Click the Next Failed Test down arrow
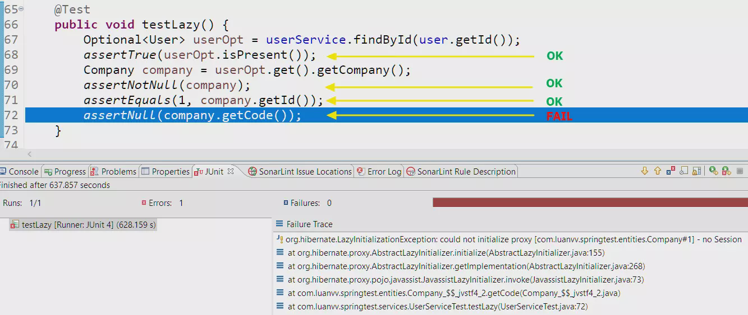748x315 pixels. pos(644,171)
